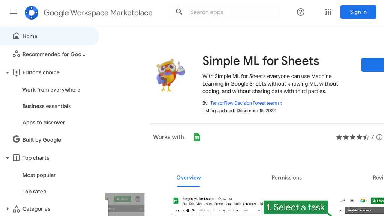Click the Sign in button
This screenshot has height=216, width=384.
coord(358,12)
